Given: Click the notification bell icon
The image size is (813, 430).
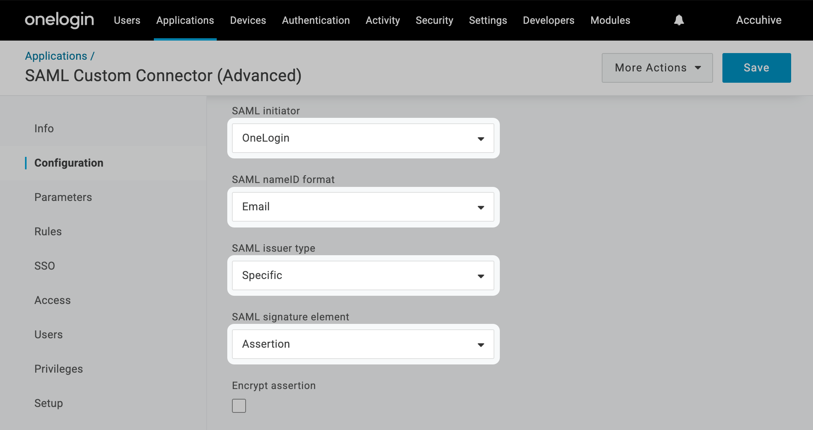Looking at the screenshot, I should (679, 20).
